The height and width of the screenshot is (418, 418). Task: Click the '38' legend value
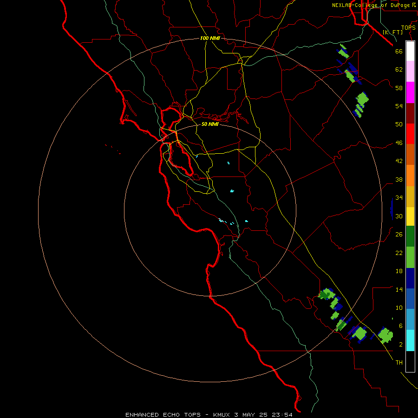click(399, 179)
